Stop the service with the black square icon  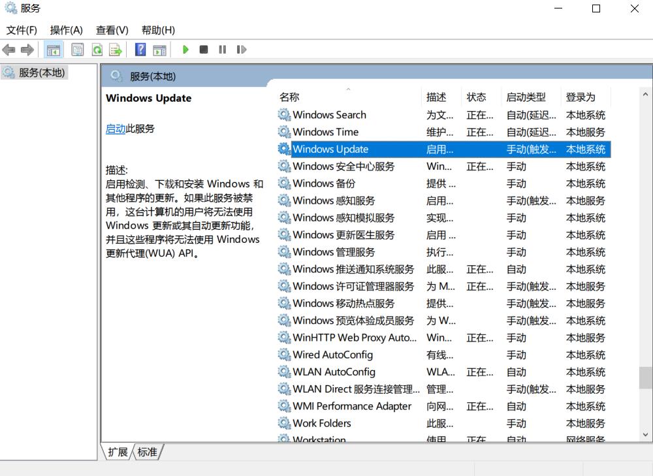pyautogui.click(x=203, y=49)
